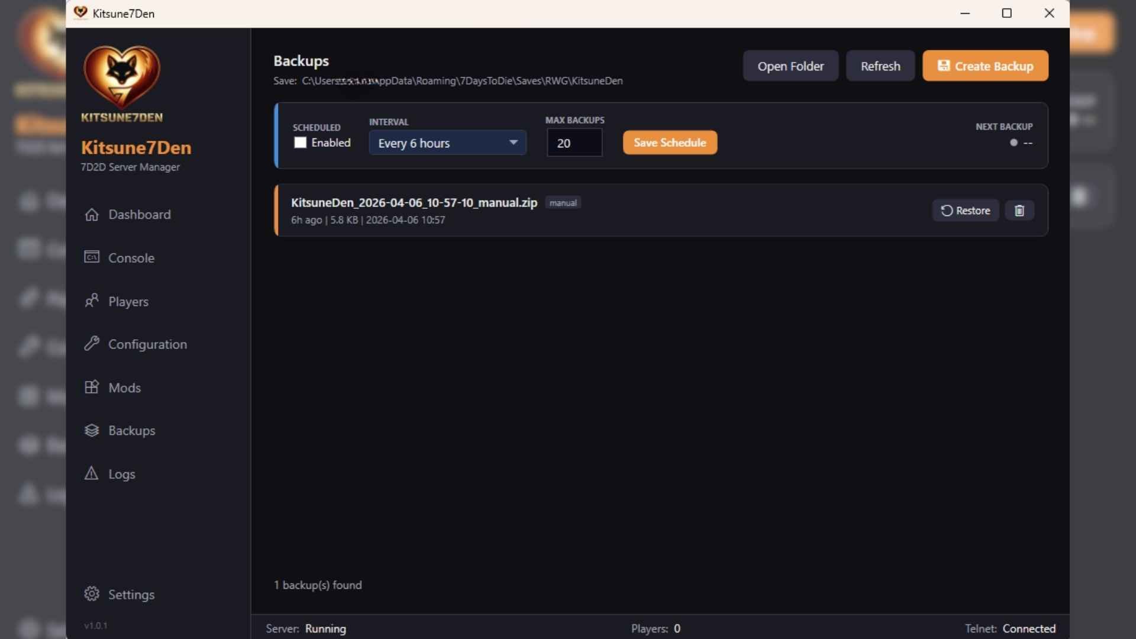The width and height of the screenshot is (1136, 639).
Task: Click the Mods blocks icon
Action: 92,387
